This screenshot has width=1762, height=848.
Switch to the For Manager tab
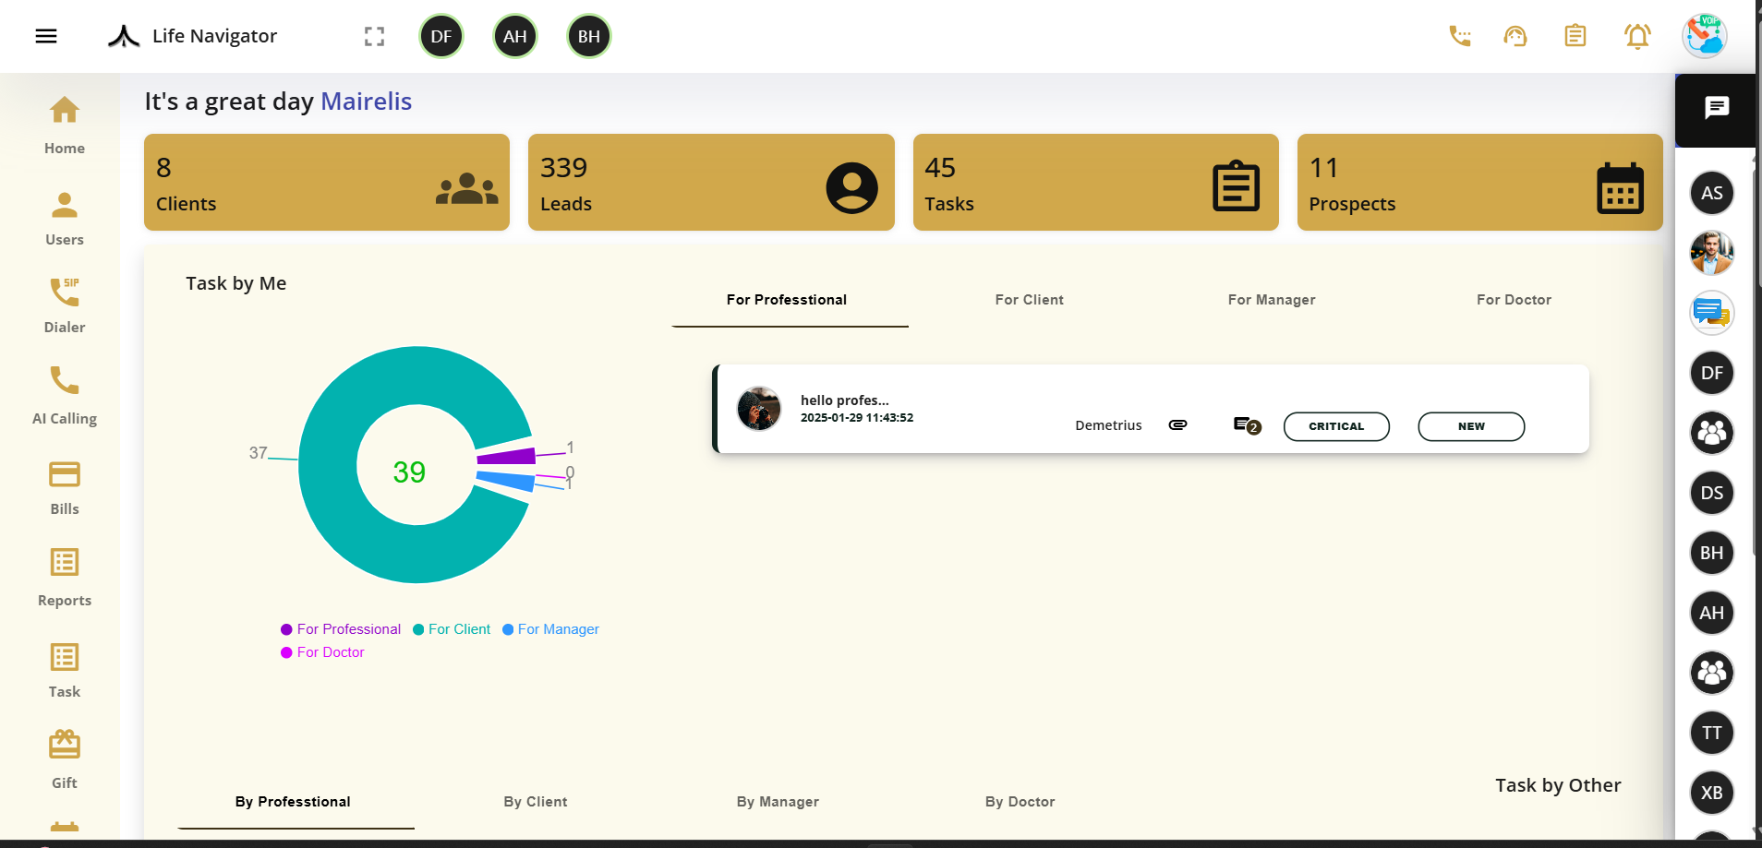1271,299
